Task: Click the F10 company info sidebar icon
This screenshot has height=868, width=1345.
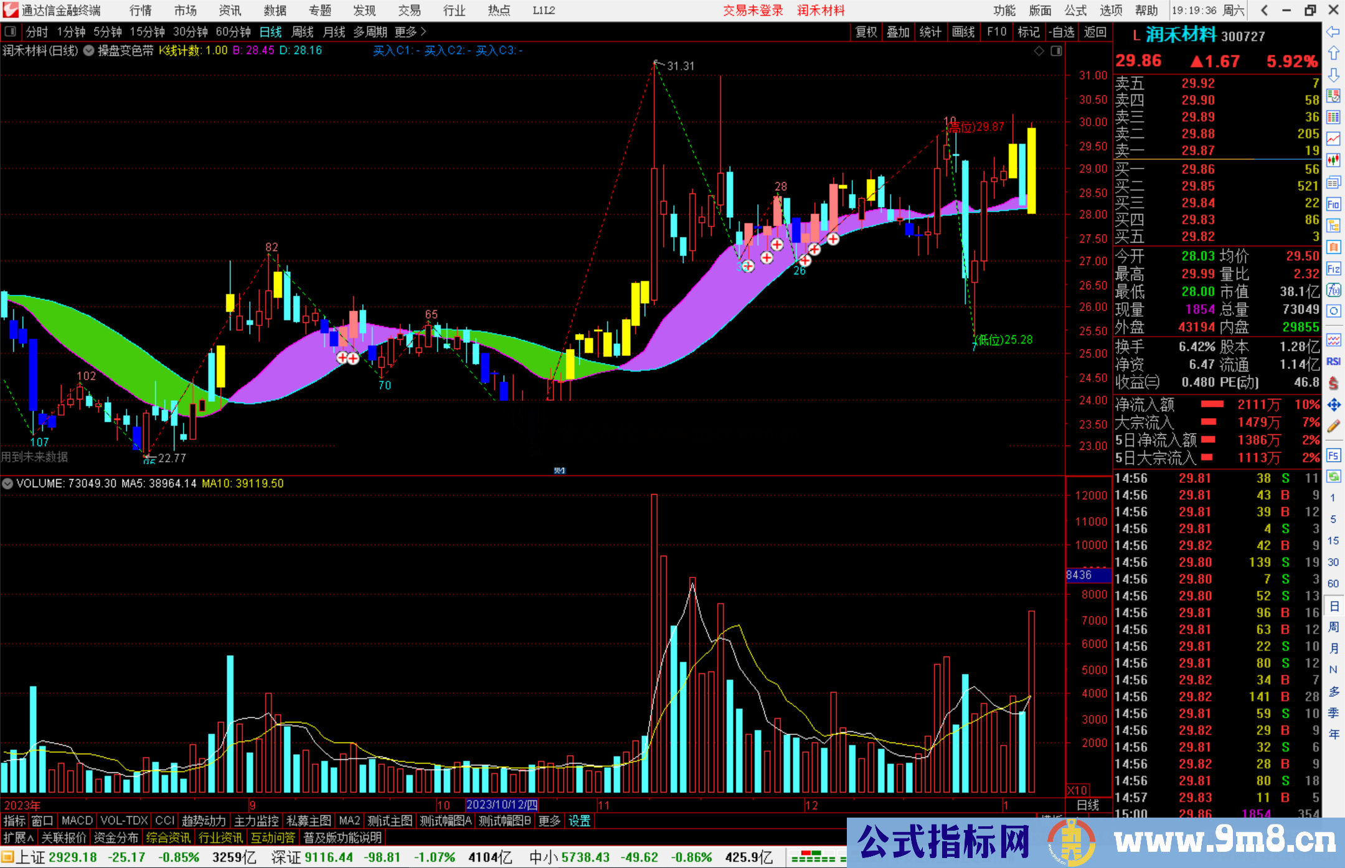Action: click(1333, 204)
